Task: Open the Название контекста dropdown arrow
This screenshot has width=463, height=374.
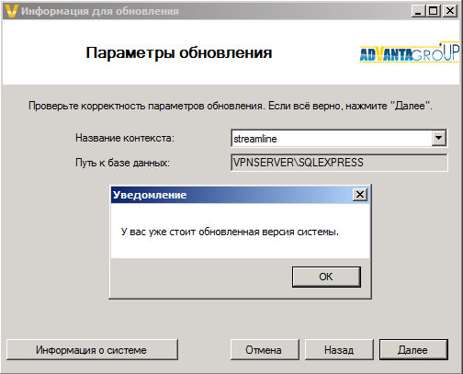Action: click(438, 138)
